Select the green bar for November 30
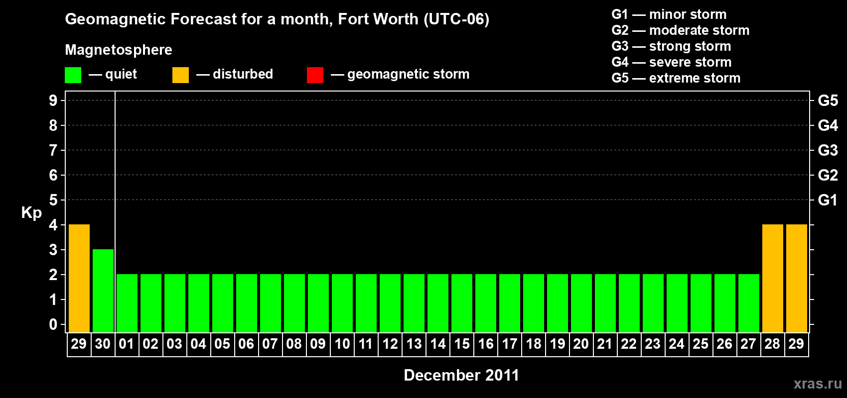 pyautogui.click(x=103, y=291)
